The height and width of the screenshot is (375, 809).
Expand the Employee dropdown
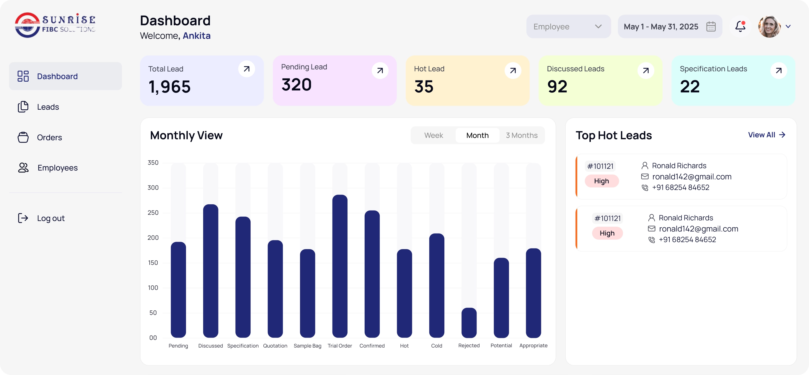tap(568, 27)
